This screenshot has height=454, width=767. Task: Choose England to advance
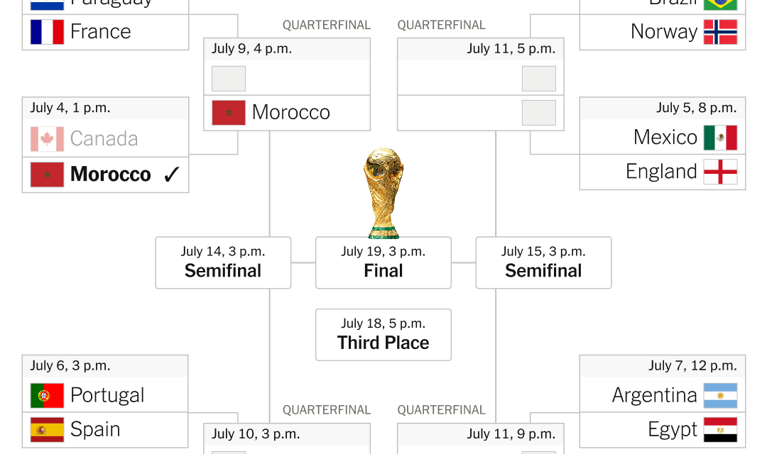click(x=663, y=172)
